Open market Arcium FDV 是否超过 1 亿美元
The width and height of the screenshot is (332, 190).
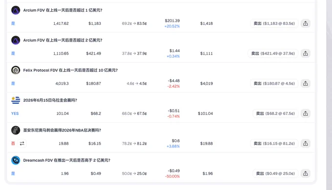[62, 10]
